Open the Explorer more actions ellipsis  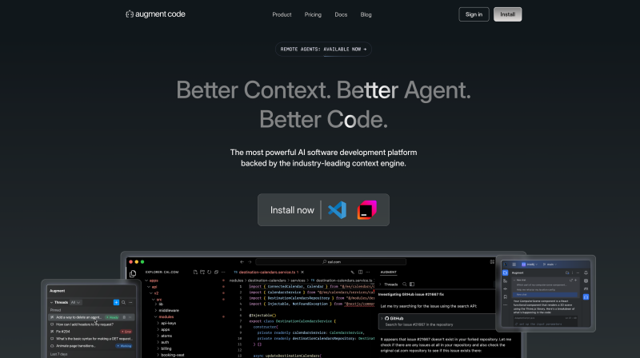223,272
